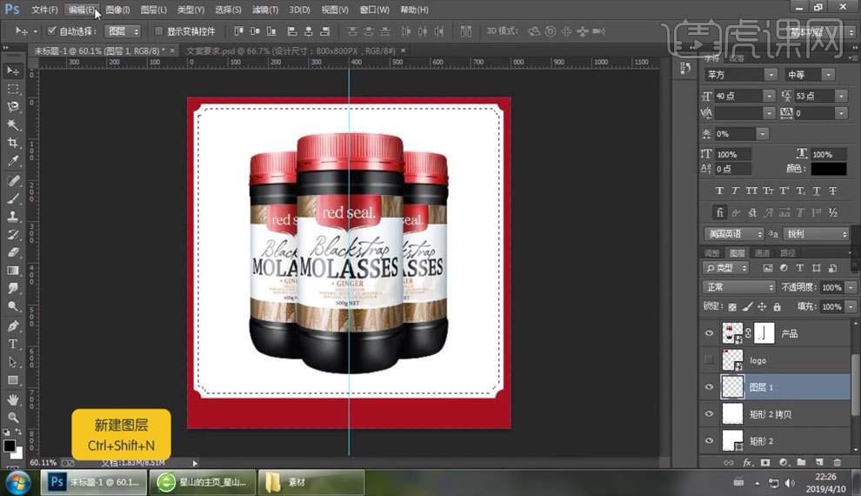Click the foreground color swatch in toolbox

pos(9,446)
